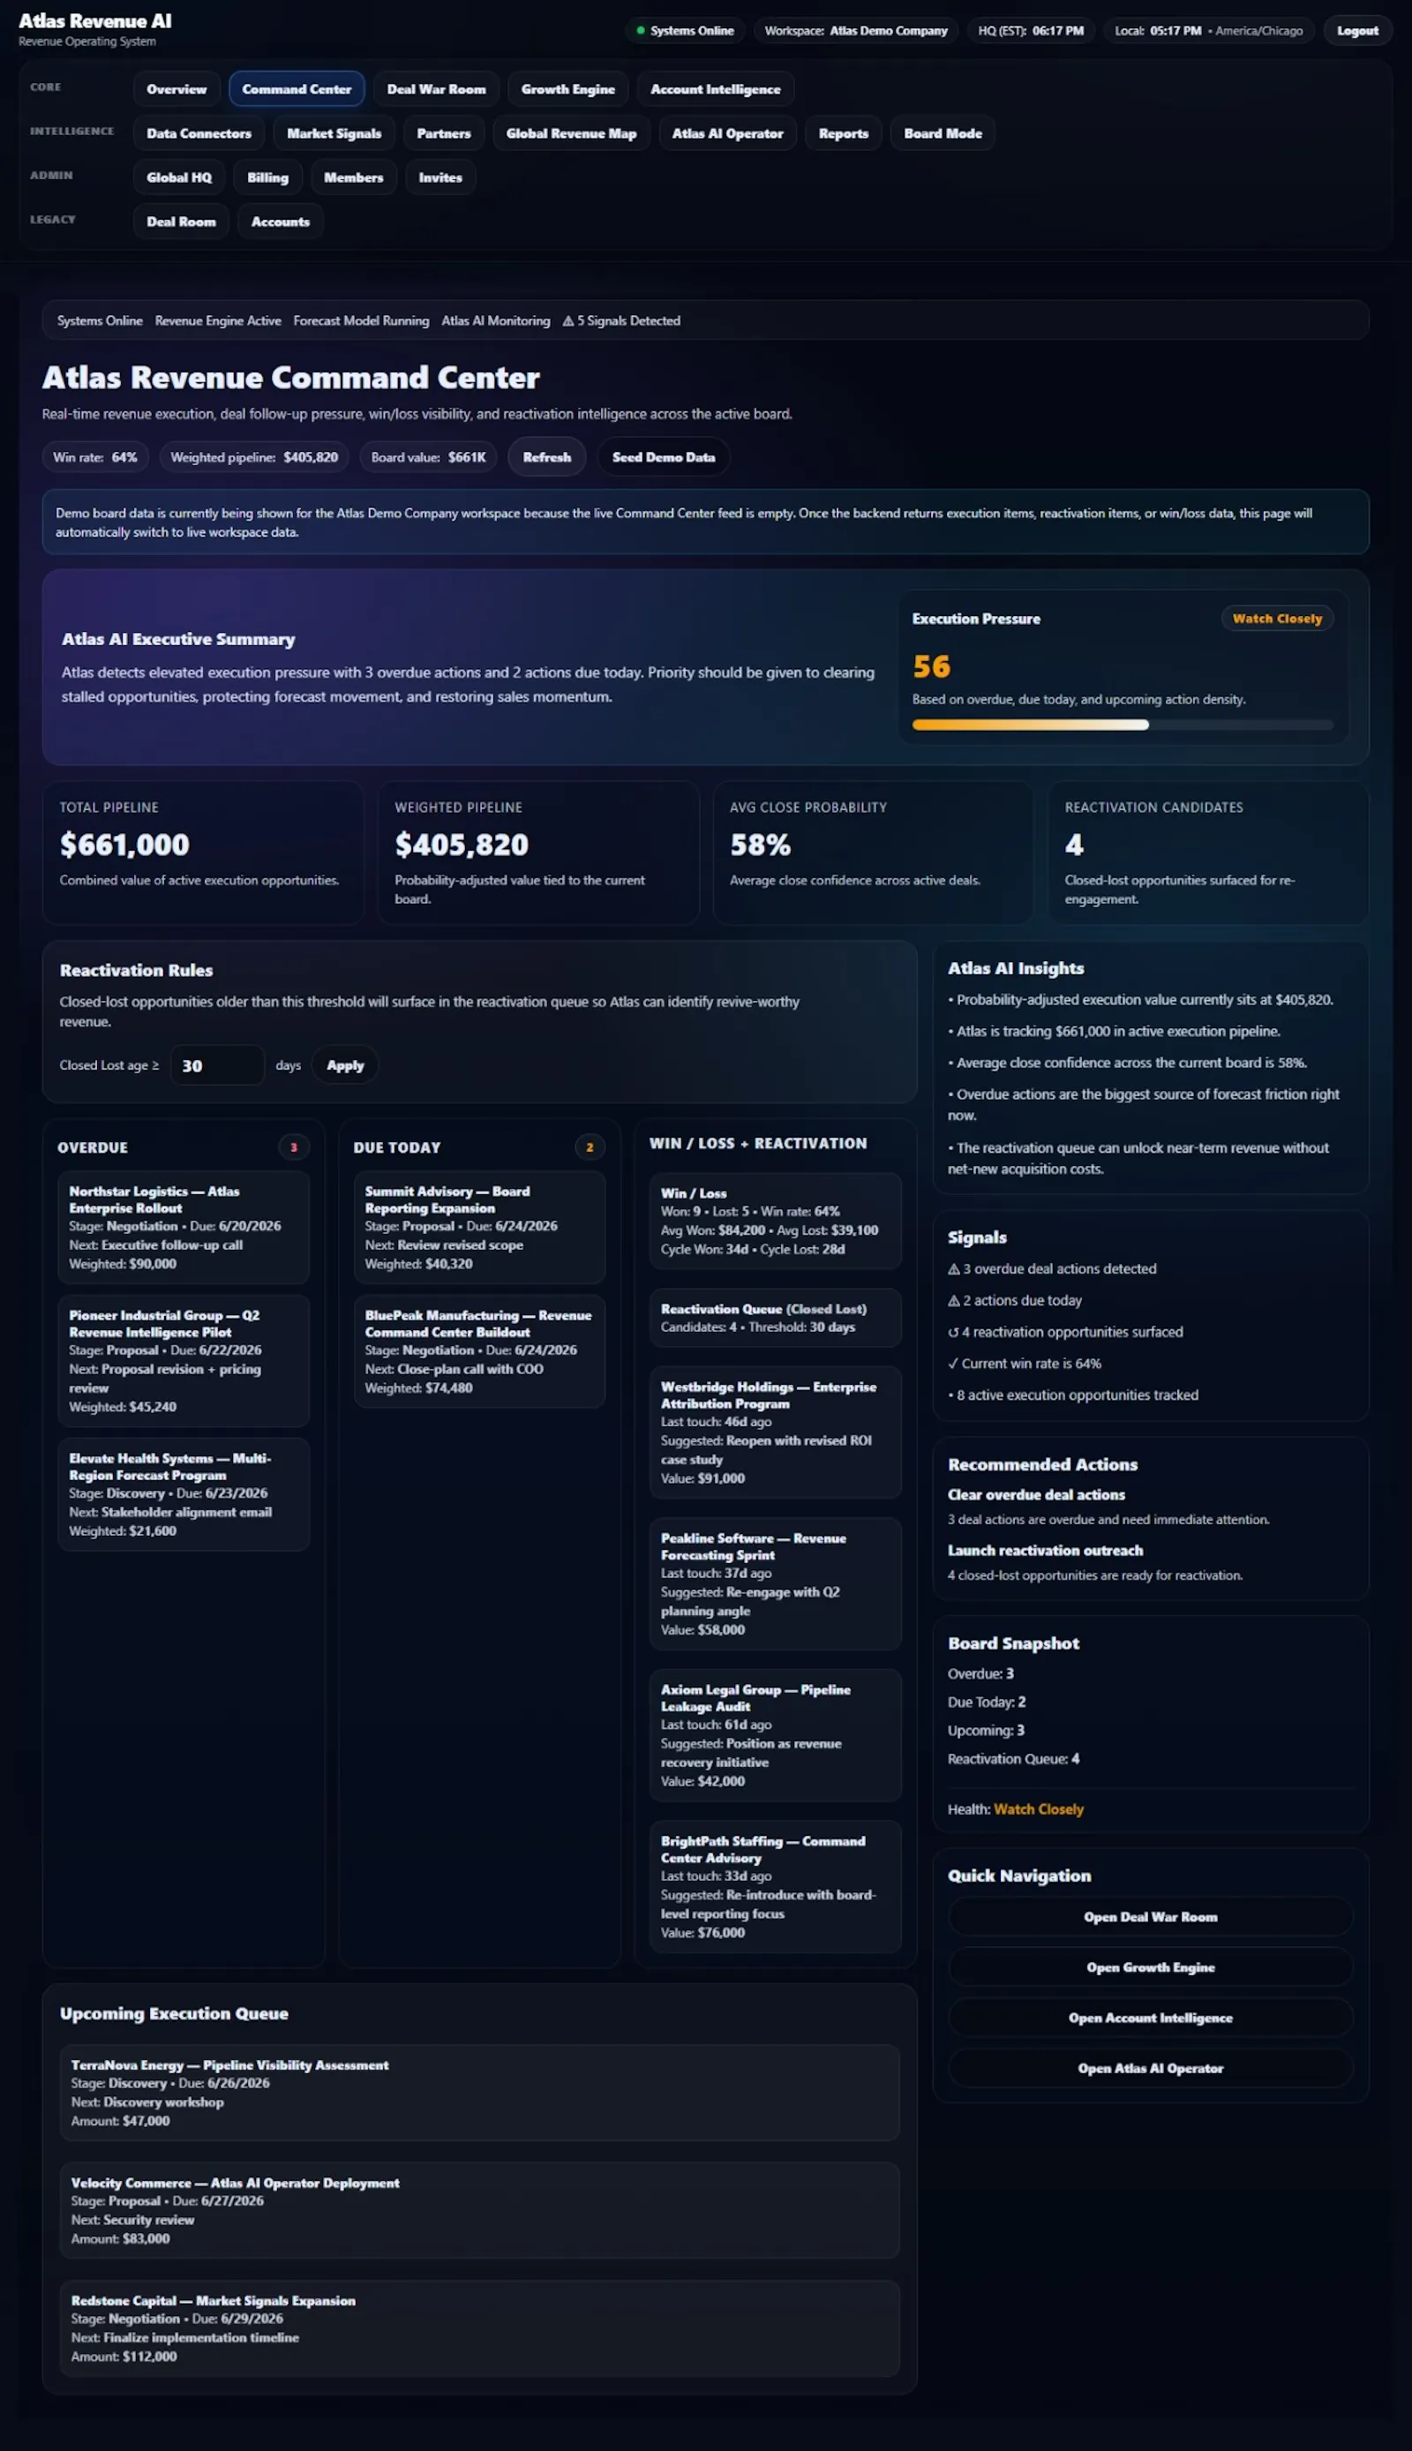Switch to Market Signals
Viewport: 1412px width, 2451px height.
pos(334,134)
